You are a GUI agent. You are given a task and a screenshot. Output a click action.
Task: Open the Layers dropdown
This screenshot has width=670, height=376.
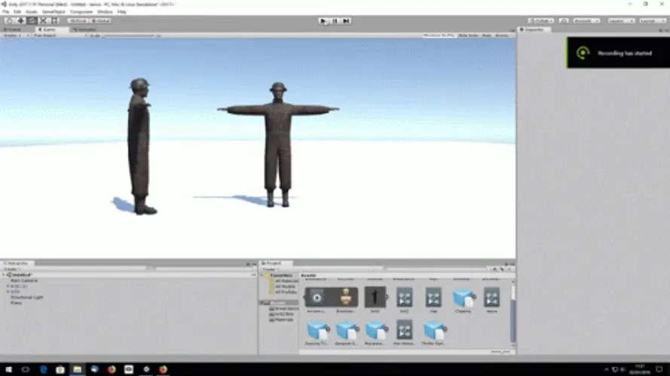pos(620,21)
